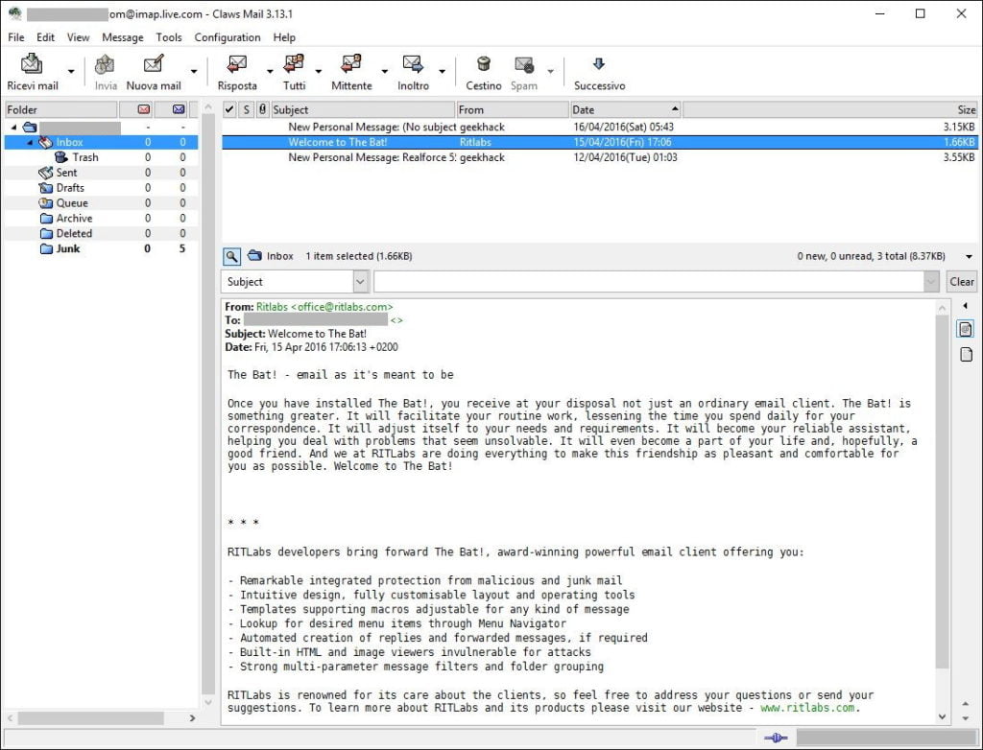Screen dimensions: 983x750
Task: Go to next message with Successivo
Action: (599, 65)
